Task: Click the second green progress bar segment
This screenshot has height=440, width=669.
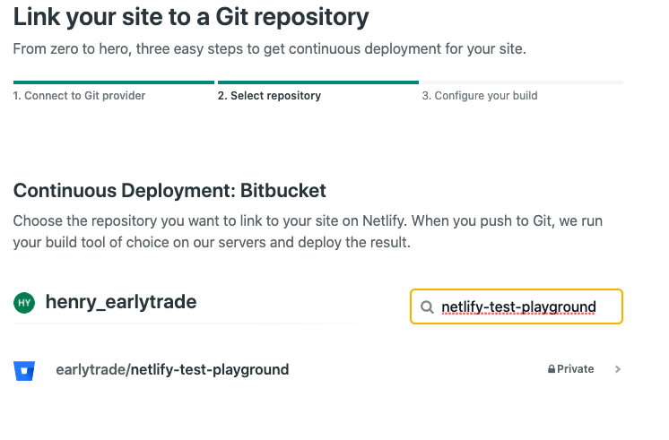Action: click(x=318, y=82)
